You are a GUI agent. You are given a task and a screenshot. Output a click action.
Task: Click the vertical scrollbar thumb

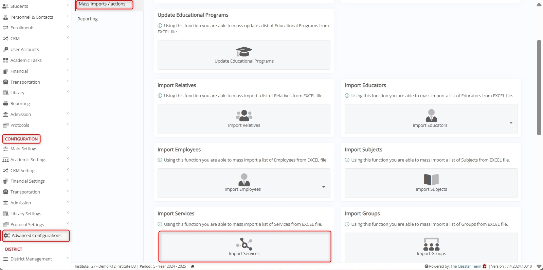point(539,87)
